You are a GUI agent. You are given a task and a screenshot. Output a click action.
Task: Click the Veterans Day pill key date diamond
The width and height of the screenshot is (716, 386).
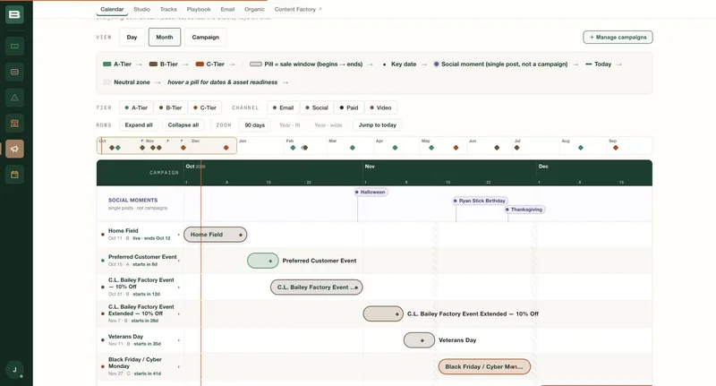coord(422,340)
